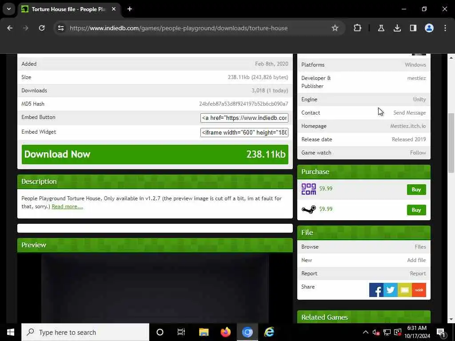This screenshot has width=455, height=341.
Task: Click the taskbar clock and date
Action: 417,332
